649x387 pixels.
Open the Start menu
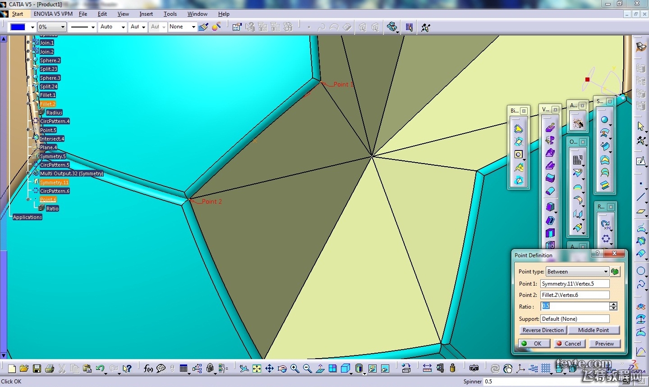[17, 14]
